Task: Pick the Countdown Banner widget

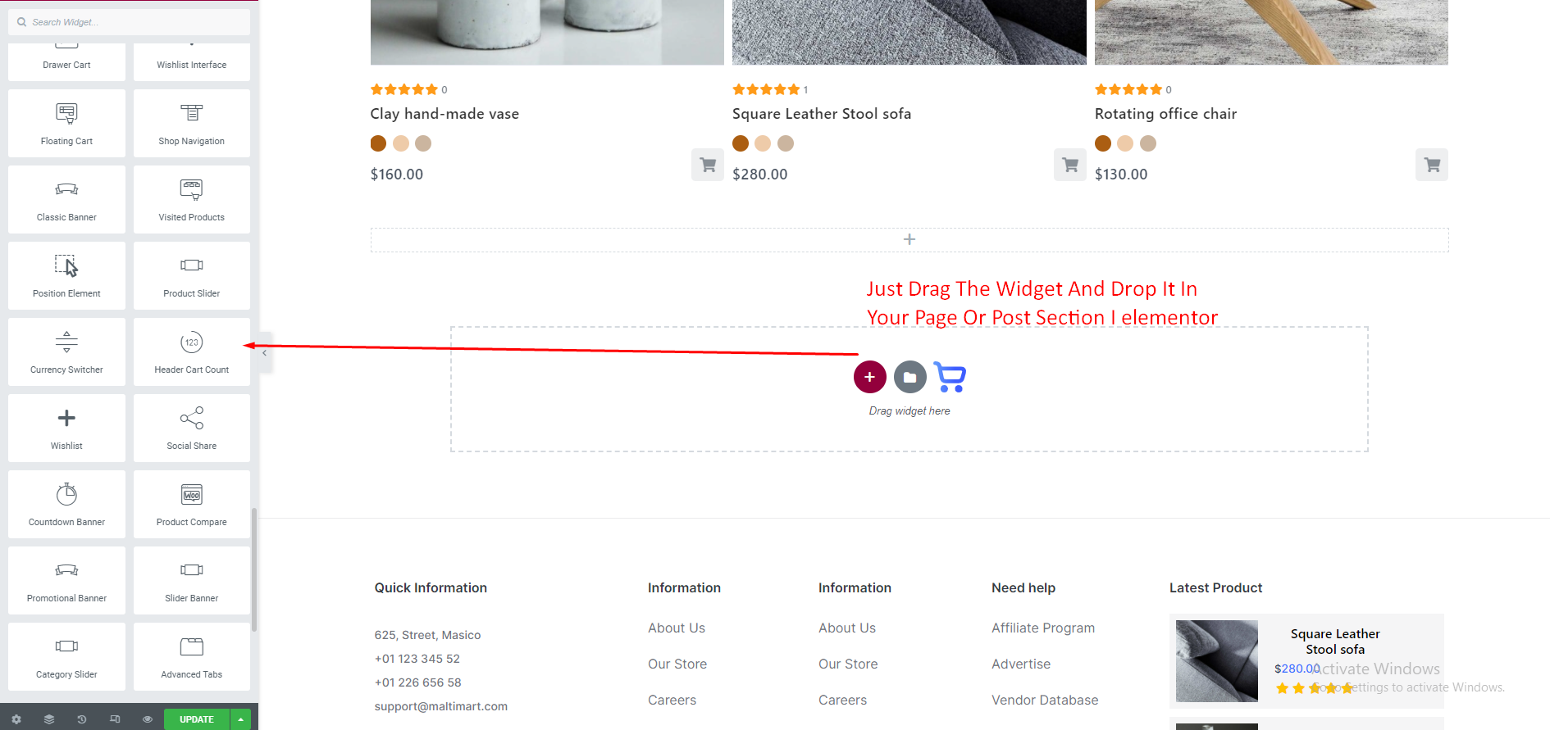Action: tap(66, 504)
